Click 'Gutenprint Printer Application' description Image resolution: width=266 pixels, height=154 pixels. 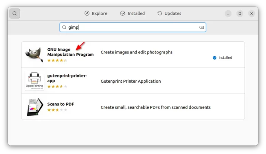click(x=131, y=81)
